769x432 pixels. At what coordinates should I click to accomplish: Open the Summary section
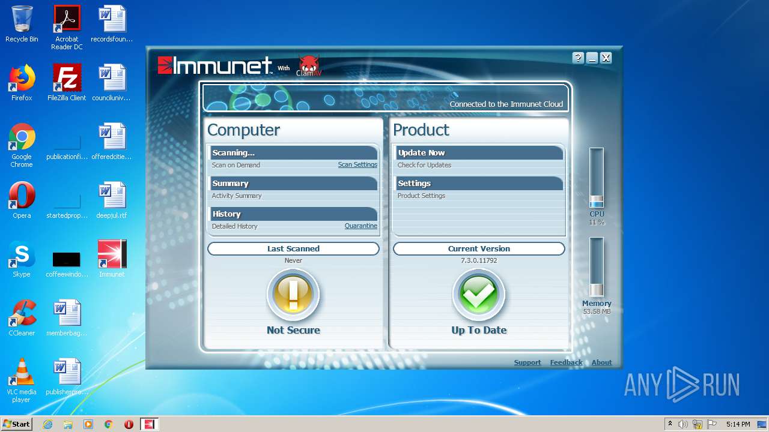coord(294,183)
